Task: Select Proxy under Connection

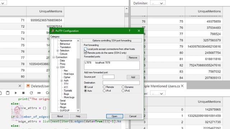Action: (x=63, y=64)
